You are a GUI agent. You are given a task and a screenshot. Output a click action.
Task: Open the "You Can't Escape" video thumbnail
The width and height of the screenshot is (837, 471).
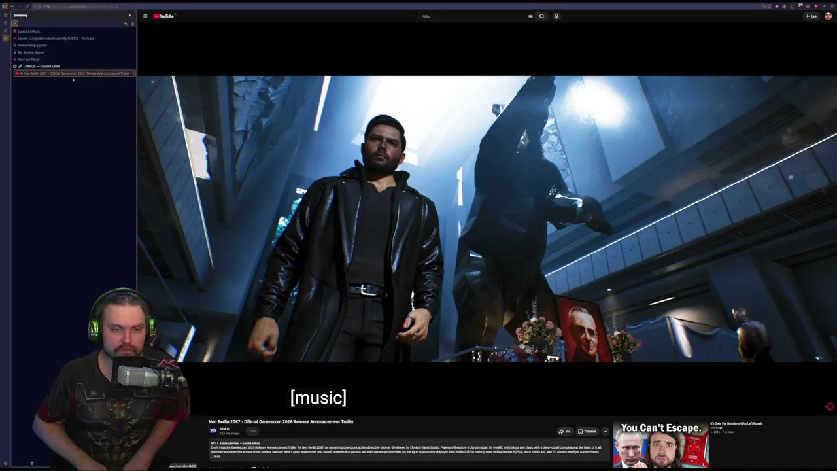pos(661,445)
